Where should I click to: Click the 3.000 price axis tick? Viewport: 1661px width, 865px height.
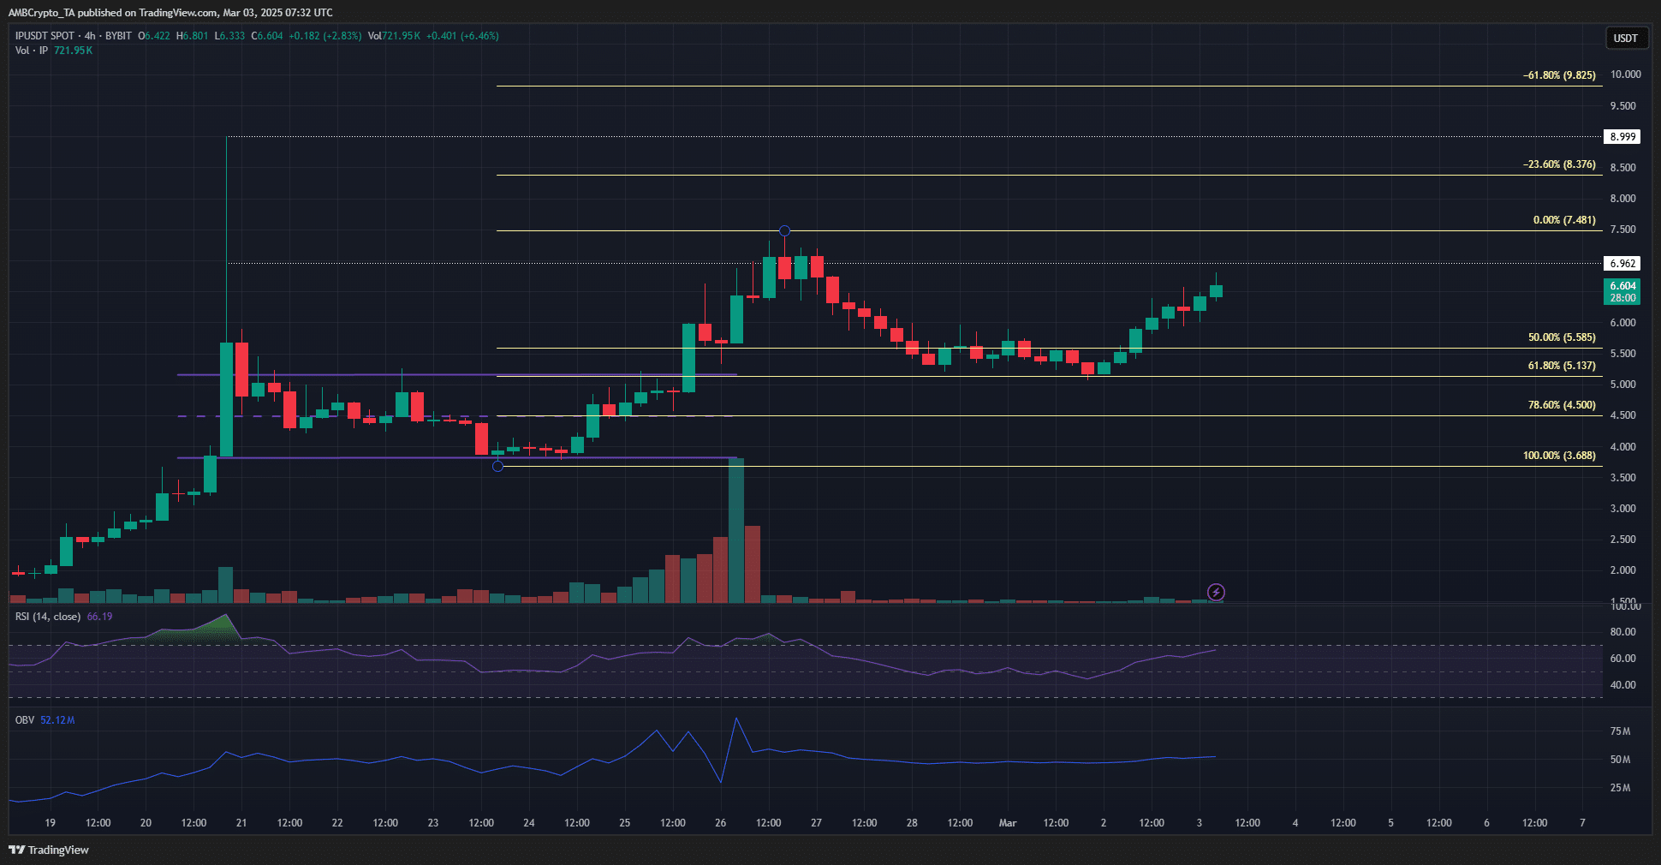(1622, 509)
